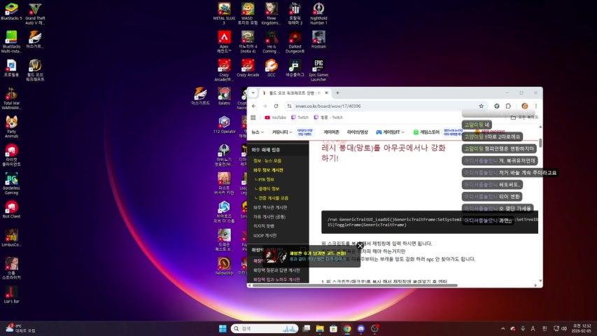Open the Chrome tab search dropdown arrow
The height and width of the screenshot is (336, 597).
click(x=254, y=92)
